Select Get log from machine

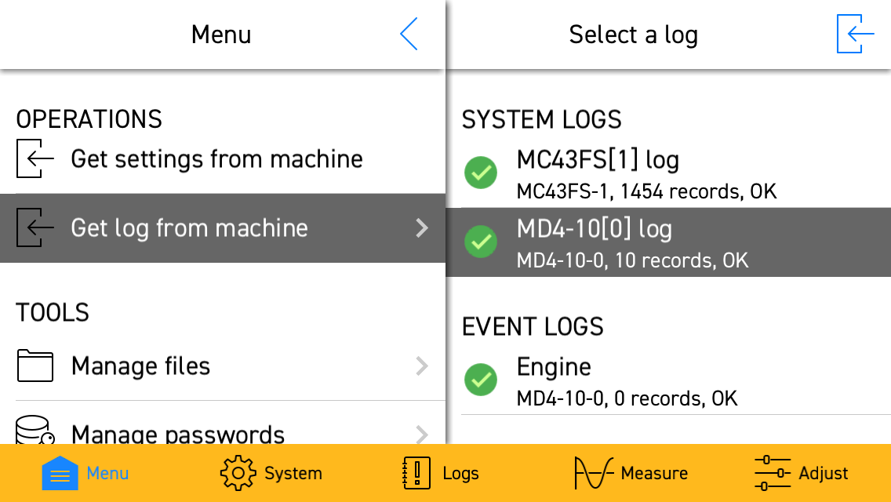223,228
